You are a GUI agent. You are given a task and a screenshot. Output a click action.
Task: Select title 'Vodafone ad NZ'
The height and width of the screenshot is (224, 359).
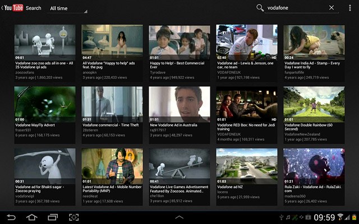pyautogui.click(x=230, y=186)
